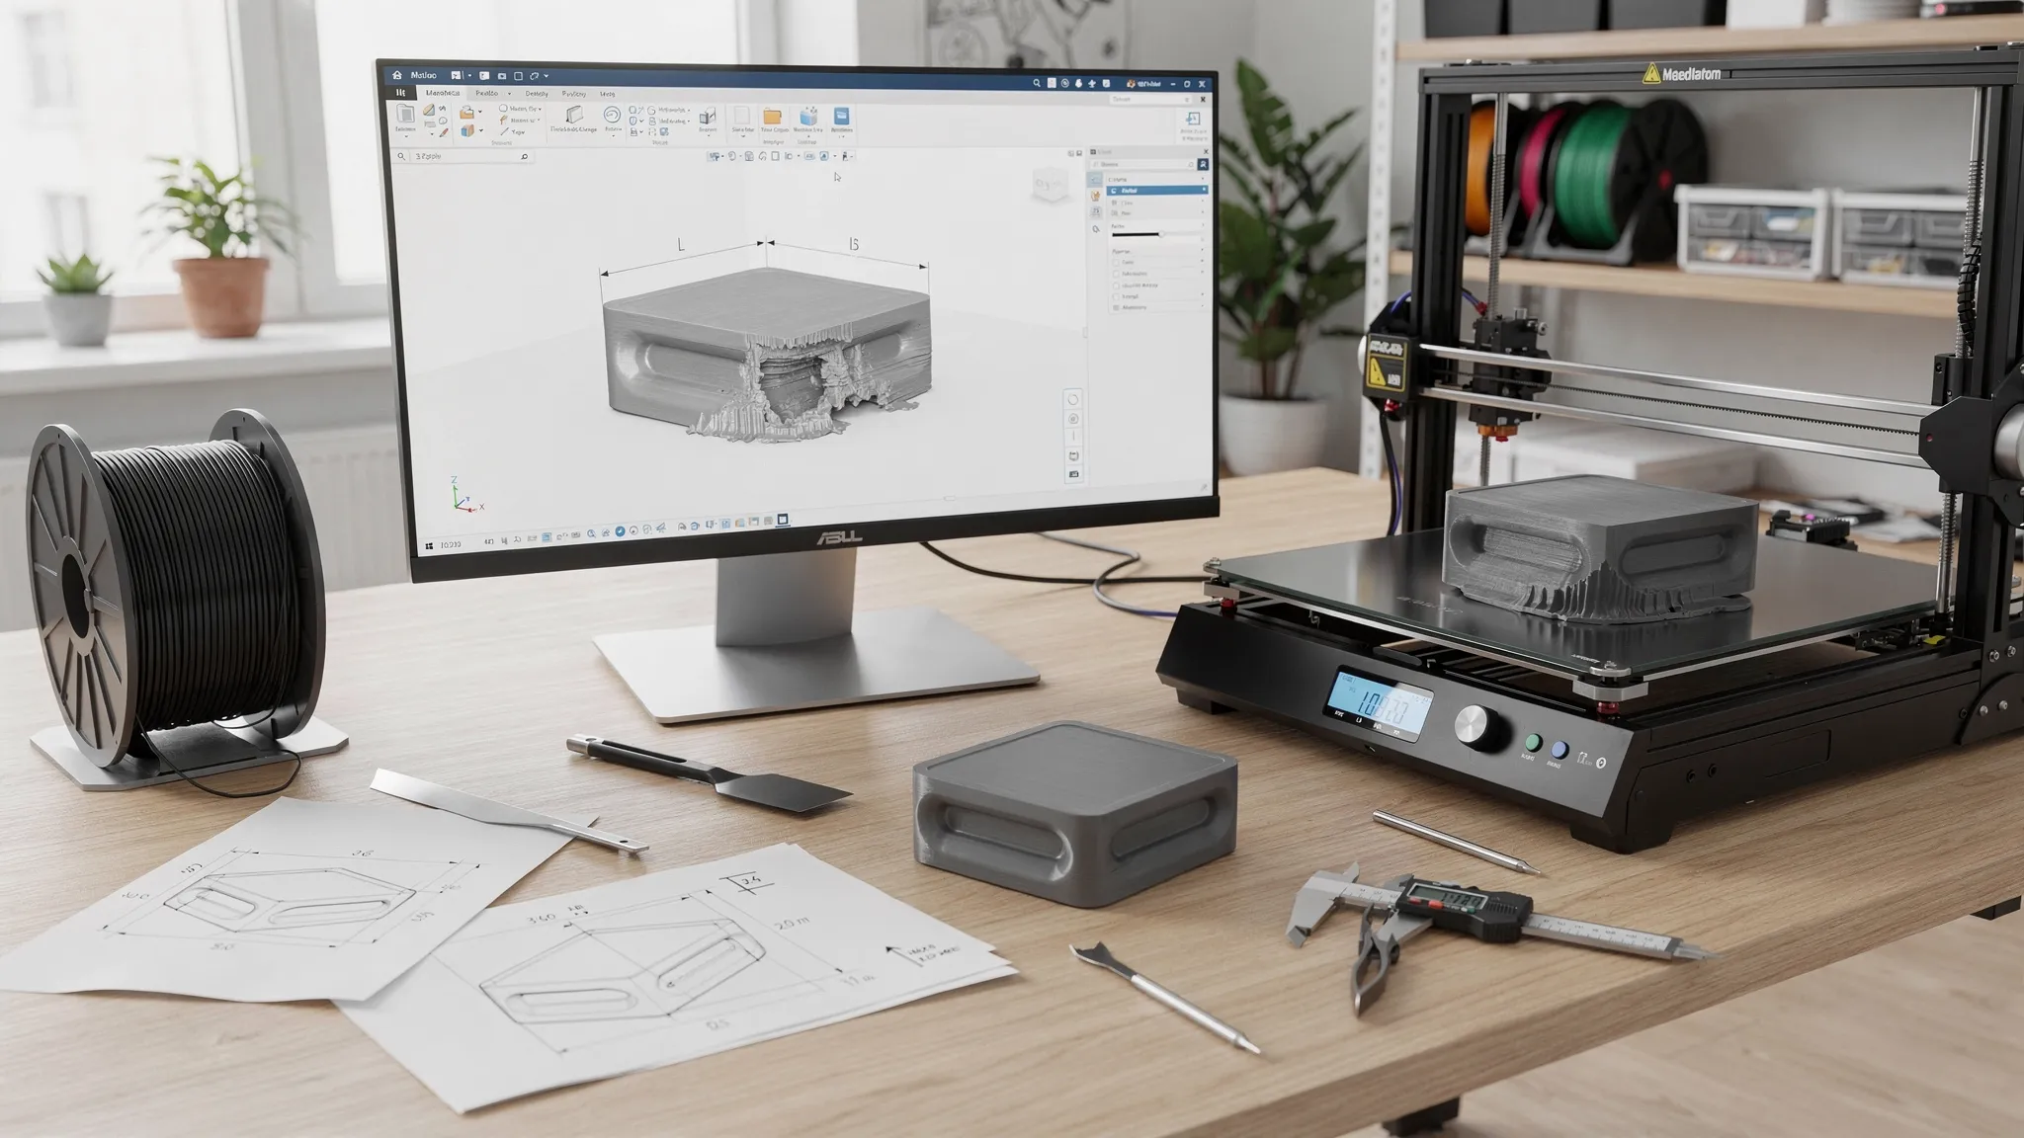This screenshot has width=2024, height=1138.
Task: Tick the second properties checkbox
Action: [1116, 274]
